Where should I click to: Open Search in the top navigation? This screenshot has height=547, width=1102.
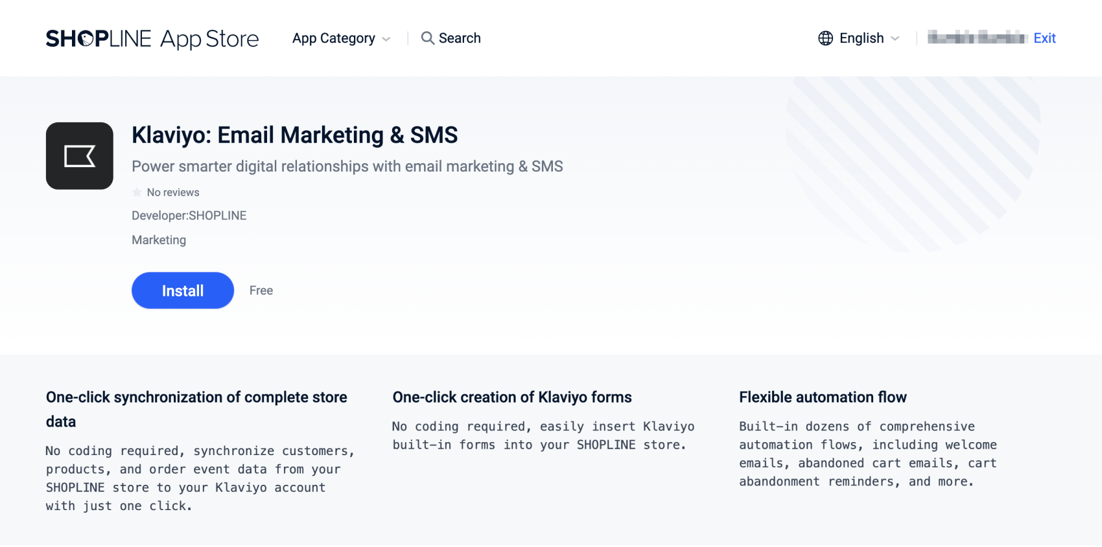pos(460,38)
